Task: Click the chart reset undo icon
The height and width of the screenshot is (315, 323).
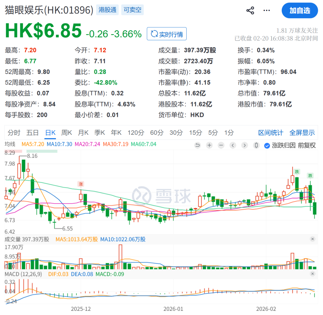Action: tap(197, 146)
